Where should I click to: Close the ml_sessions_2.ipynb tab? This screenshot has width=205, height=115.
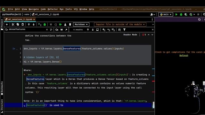tap(34, 19)
